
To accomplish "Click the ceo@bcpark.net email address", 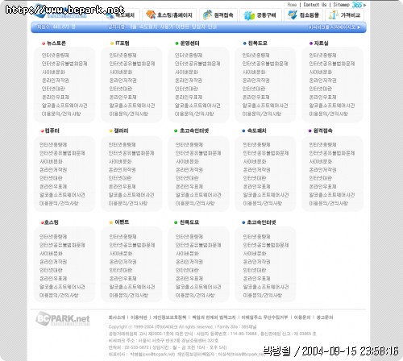I will [159, 355].
